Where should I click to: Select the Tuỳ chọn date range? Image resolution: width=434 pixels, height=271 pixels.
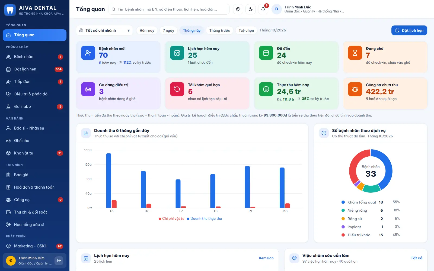pos(246,30)
